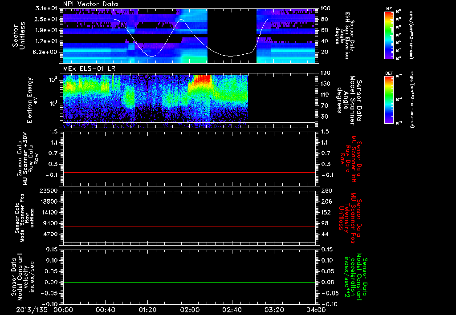Click the red MU Scanner Int Raw Data label

pyautogui.click(x=351, y=159)
